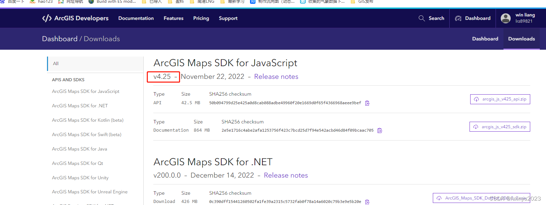Click the Documentation checksum hash text
The width and height of the screenshot is (546, 205).
[297, 130]
